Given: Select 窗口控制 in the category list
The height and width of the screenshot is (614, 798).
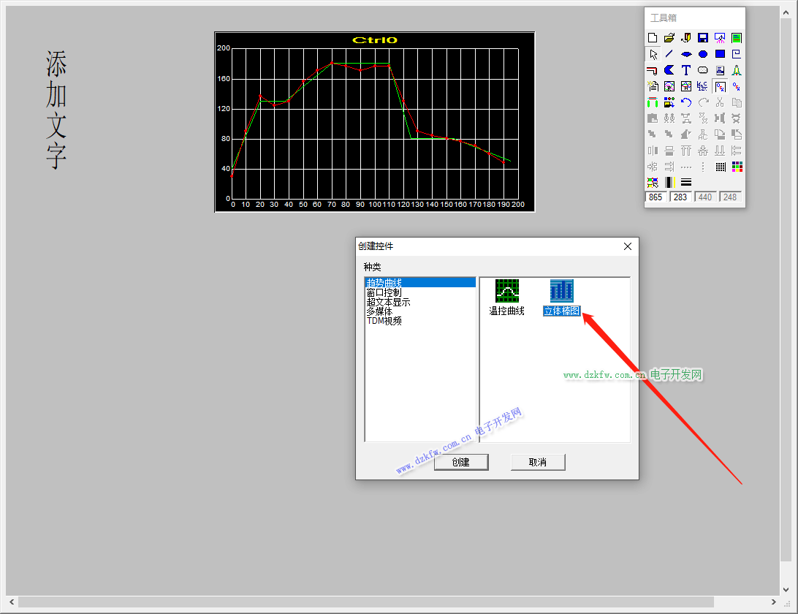Looking at the screenshot, I should 384,292.
